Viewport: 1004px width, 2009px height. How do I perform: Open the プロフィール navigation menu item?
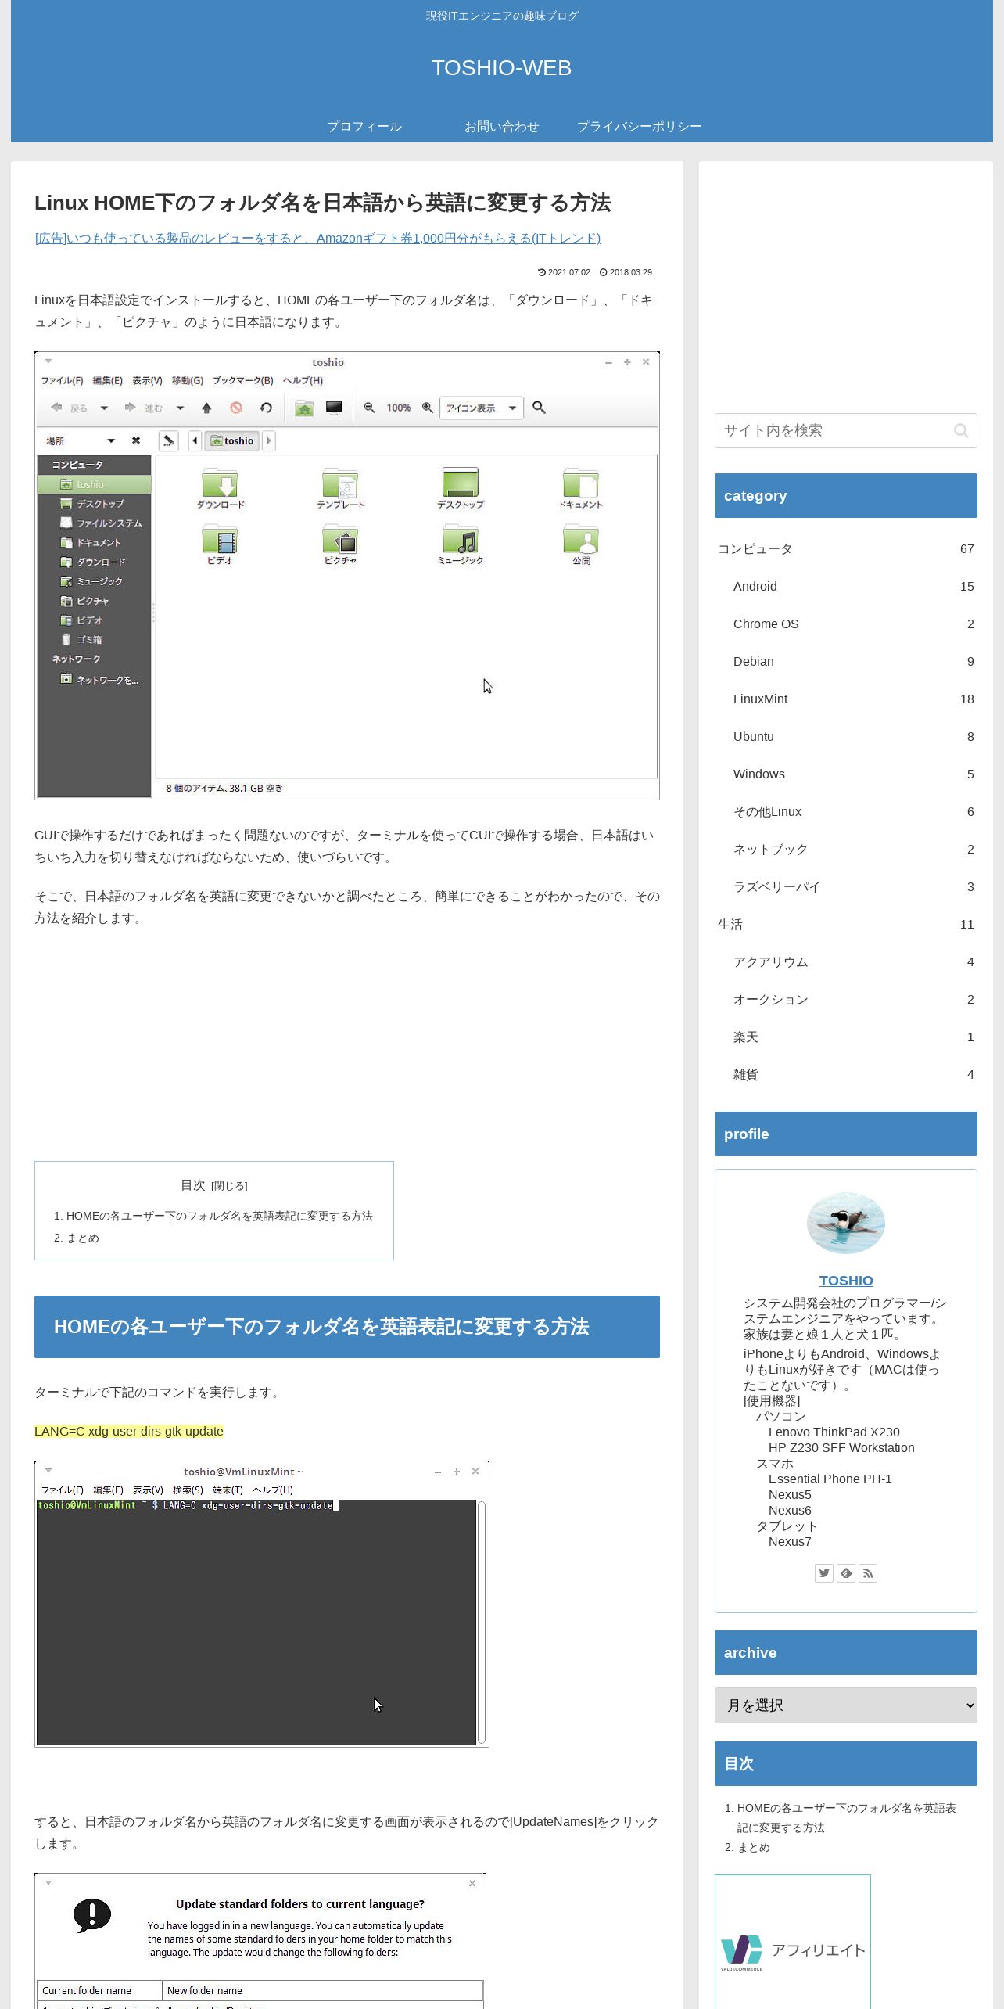(364, 126)
